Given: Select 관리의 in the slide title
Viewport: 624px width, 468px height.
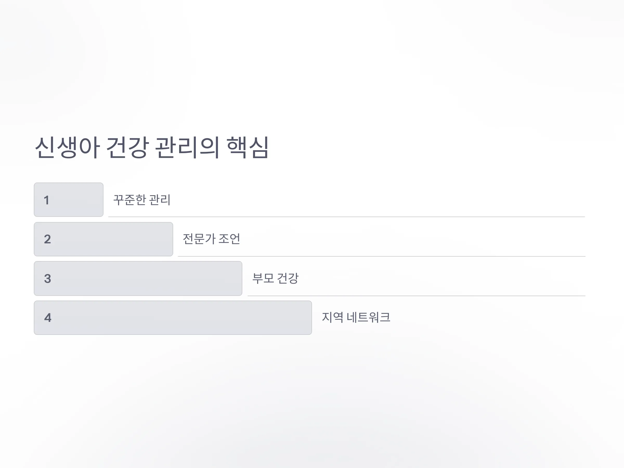Looking at the screenshot, I should point(187,147).
